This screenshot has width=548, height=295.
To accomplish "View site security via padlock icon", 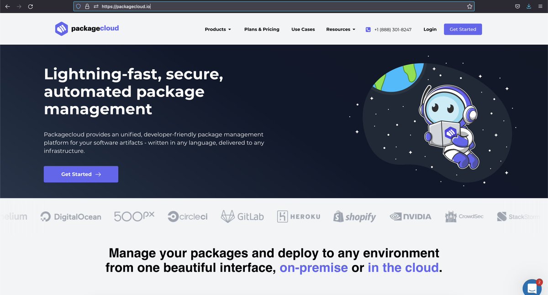I will click(x=87, y=6).
